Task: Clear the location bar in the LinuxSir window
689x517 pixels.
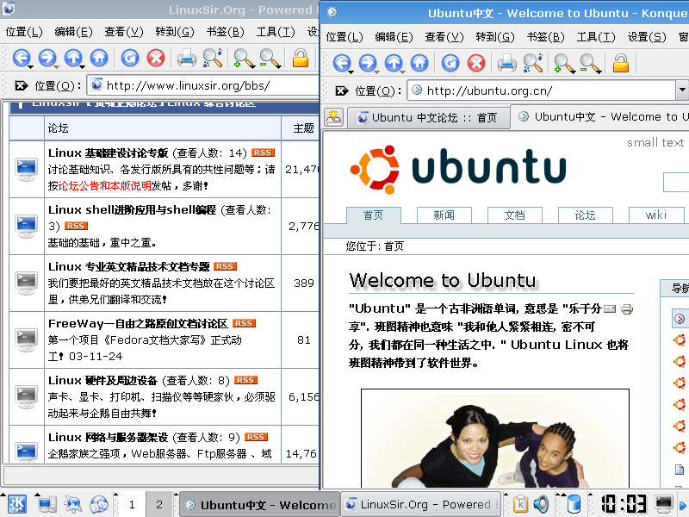Action: pyautogui.click(x=21, y=85)
